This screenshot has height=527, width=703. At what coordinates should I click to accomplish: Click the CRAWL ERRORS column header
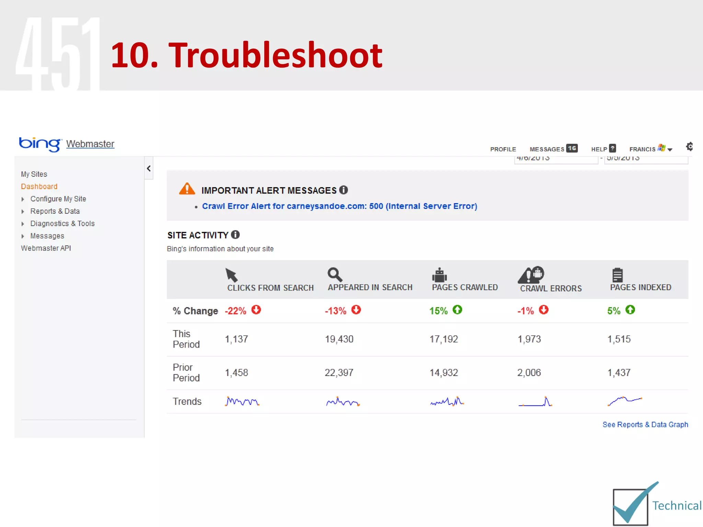551,289
